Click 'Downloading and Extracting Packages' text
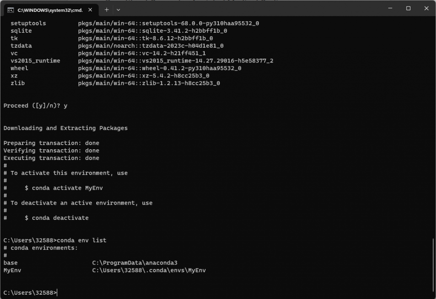Image resolution: width=436 pixels, height=299 pixels. click(65, 128)
